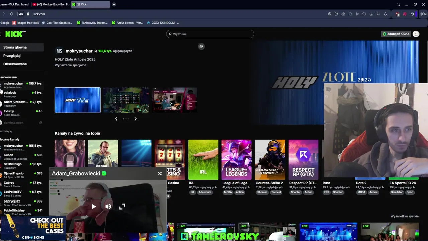Open Cabrzy recommended channel
The height and width of the screenshot is (241, 428).
[22, 184]
